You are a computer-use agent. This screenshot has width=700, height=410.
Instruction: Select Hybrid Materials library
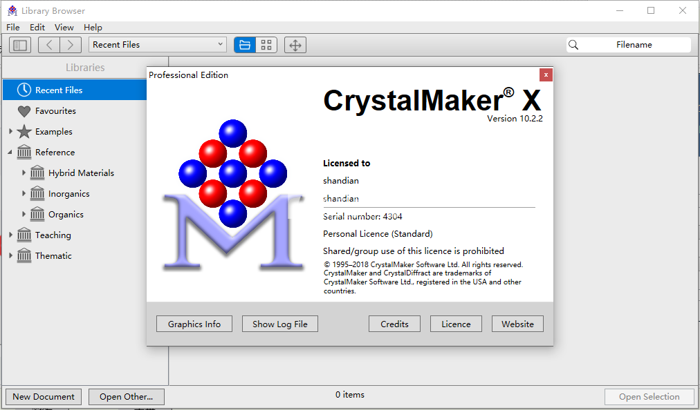coord(81,173)
